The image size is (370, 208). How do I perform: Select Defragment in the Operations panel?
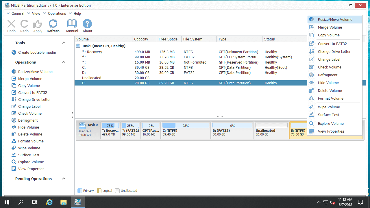point(29,120)
